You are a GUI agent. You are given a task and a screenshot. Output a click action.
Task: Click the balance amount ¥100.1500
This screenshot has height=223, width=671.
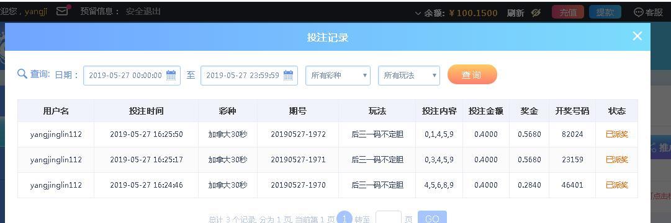pyautogui.click(x=473, y=13)
